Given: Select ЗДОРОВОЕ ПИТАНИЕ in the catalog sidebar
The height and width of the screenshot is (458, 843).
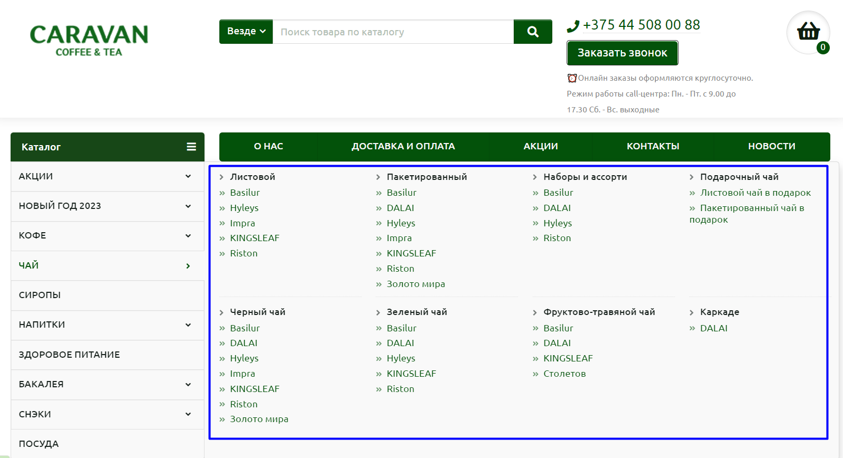Looking at the screenshot, I should pyautogui.click(x=107, y=355).
